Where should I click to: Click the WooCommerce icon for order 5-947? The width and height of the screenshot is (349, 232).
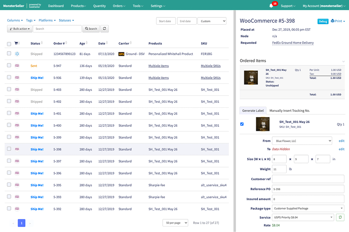click(17, 66)
